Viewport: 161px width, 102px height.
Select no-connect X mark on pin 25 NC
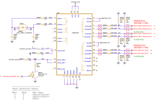pyautogui.click(x=80, y=80)
